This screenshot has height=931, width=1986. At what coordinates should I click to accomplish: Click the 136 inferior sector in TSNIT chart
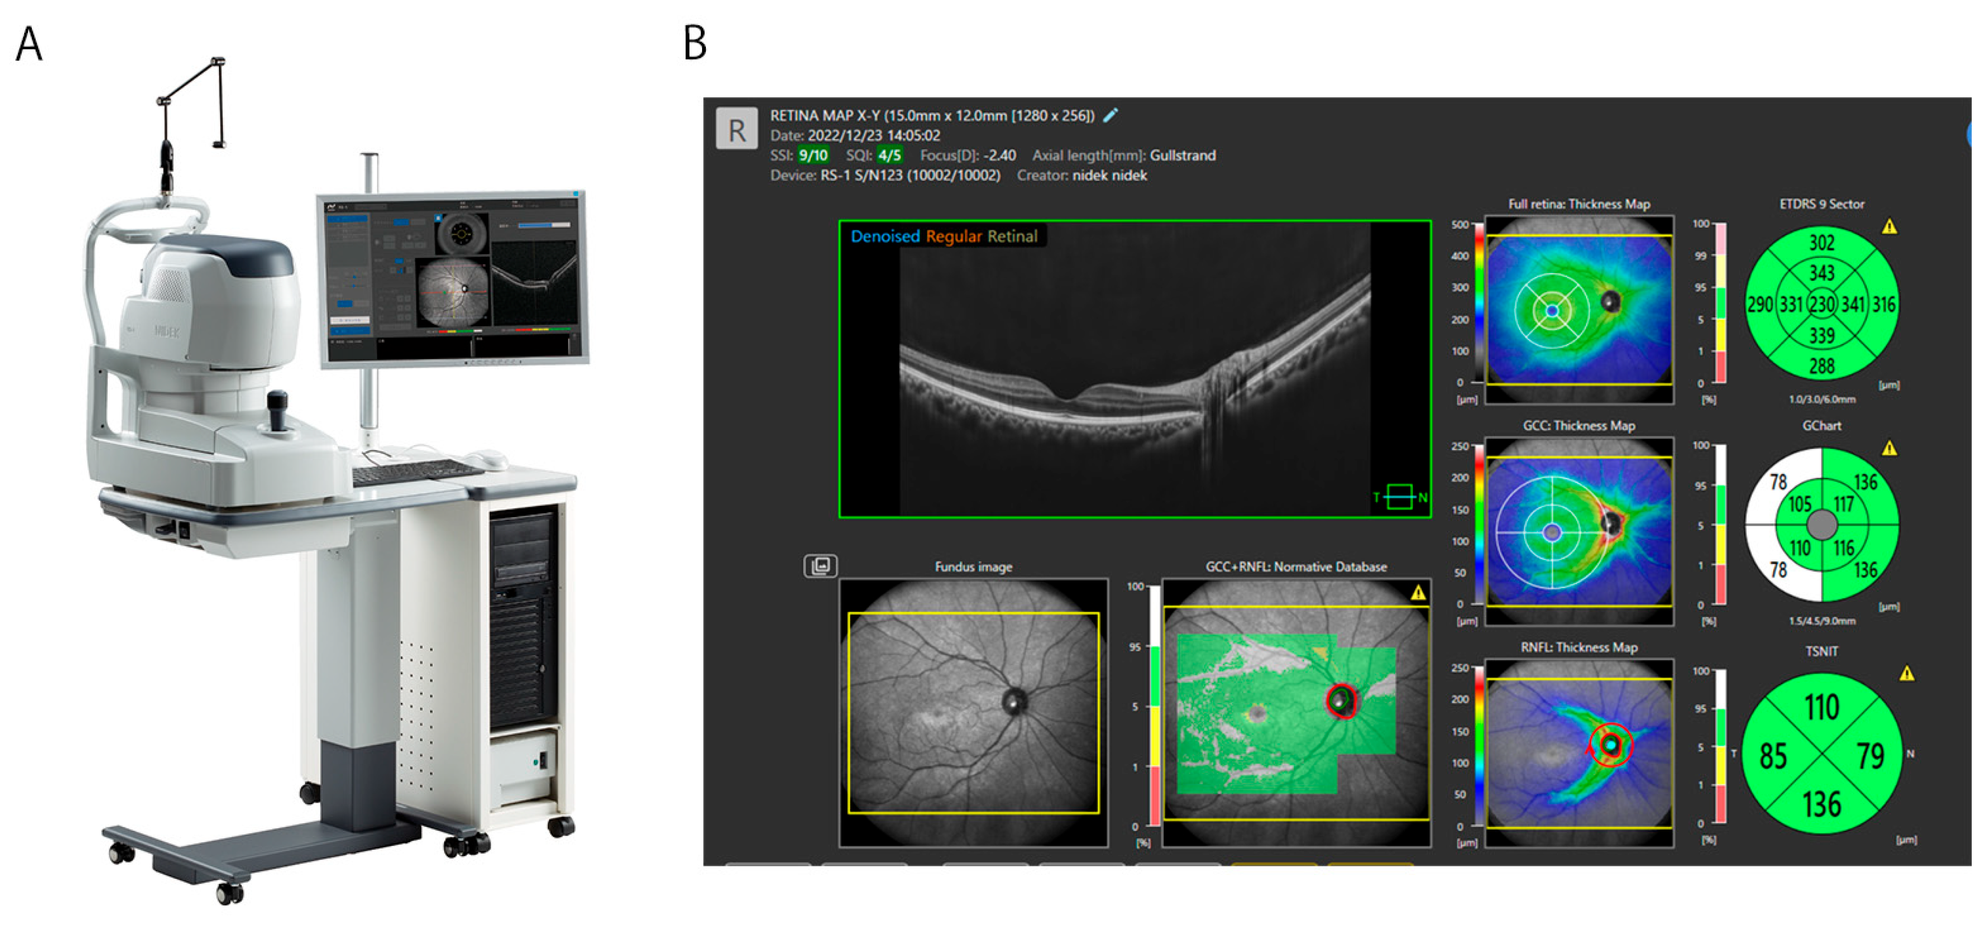1822,804
